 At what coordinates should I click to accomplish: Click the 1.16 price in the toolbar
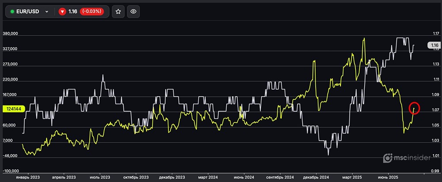coord(73,12)
